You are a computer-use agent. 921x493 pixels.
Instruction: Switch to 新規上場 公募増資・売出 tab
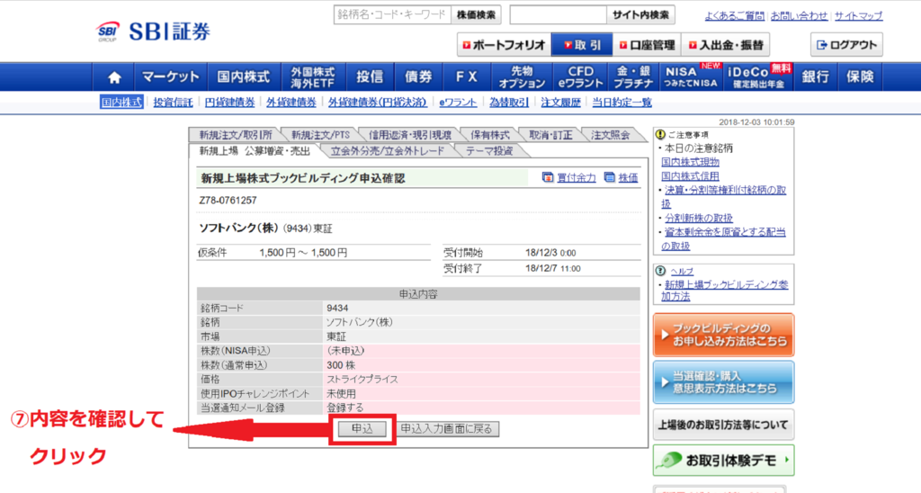point(255,150)
